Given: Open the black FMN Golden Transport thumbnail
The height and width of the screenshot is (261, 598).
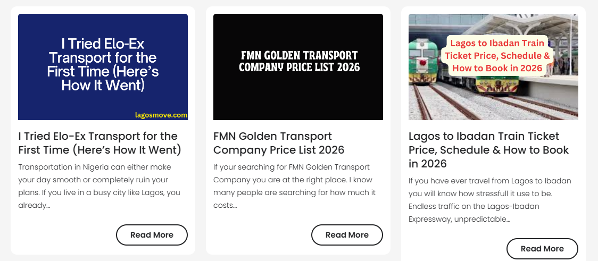Looking at the screenshot, I should 298,67.
